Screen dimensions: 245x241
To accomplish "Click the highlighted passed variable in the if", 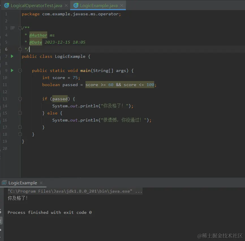I will [x=60, y=99].
